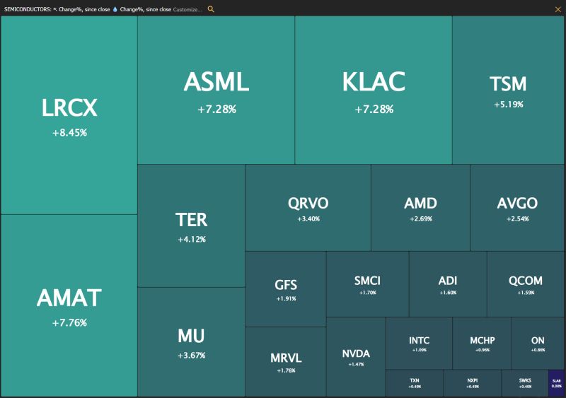The height and width of the screenshot is (398, 566).
Task: Select the SMCI tile
Action: point(367,284)
